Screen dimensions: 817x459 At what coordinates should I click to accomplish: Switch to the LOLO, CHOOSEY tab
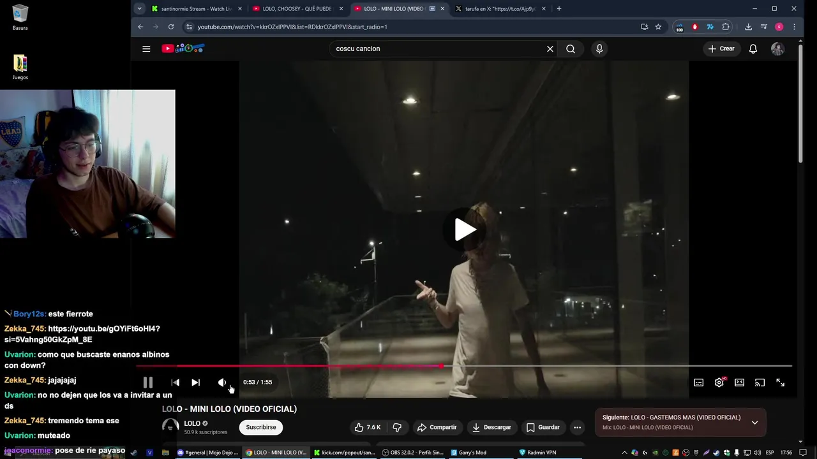298,8
